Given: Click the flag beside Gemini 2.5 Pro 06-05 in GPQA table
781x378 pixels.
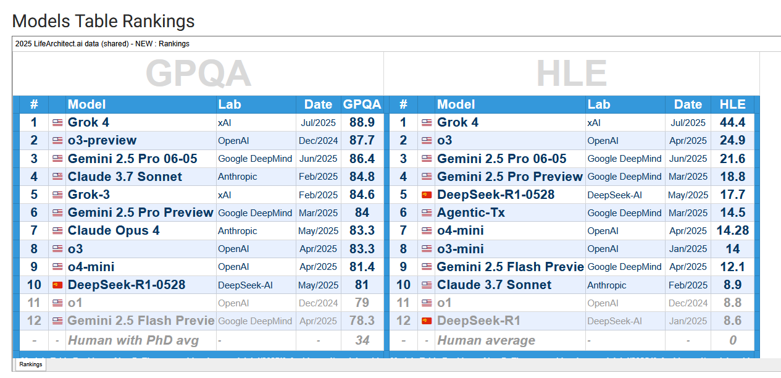Looking at the screenshot, I should pos(57,158).
